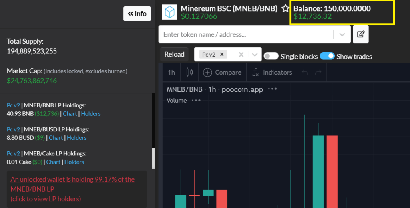Click the MNEB/BNB chart symbol title

point(184,89)
